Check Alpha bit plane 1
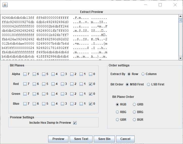Viewport: 183px width, 144px height. (81, 74)
